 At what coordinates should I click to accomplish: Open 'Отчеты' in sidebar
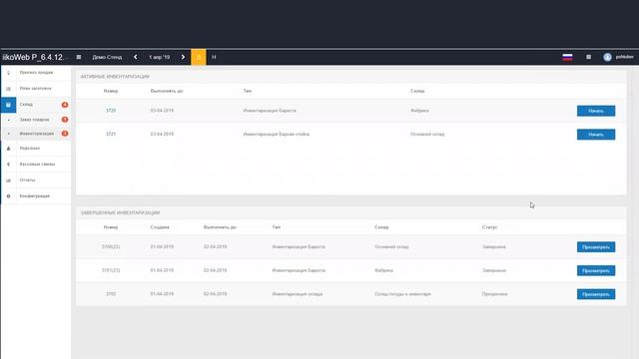tap(27, 179)
